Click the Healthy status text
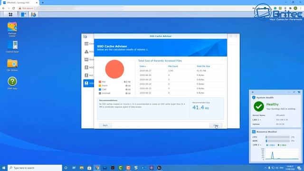Image resolution: width=304 pixels, height=171 pixels. (x=272, y=104)
